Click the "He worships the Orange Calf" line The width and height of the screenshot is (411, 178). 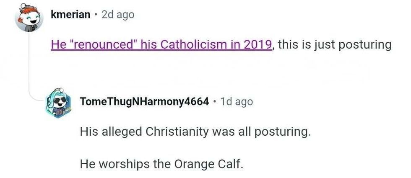(x=161, y=163)
